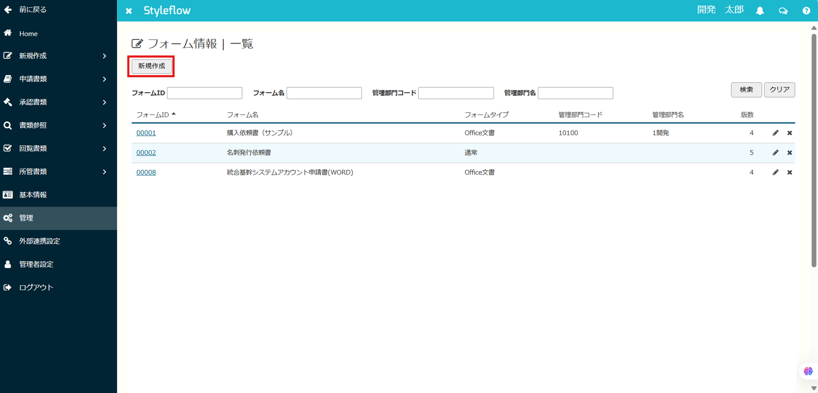Select 所管書類 in the sidebar menu
Image resolution: width=818 pixels, height=393 pixels.
[x=33, y=171]
